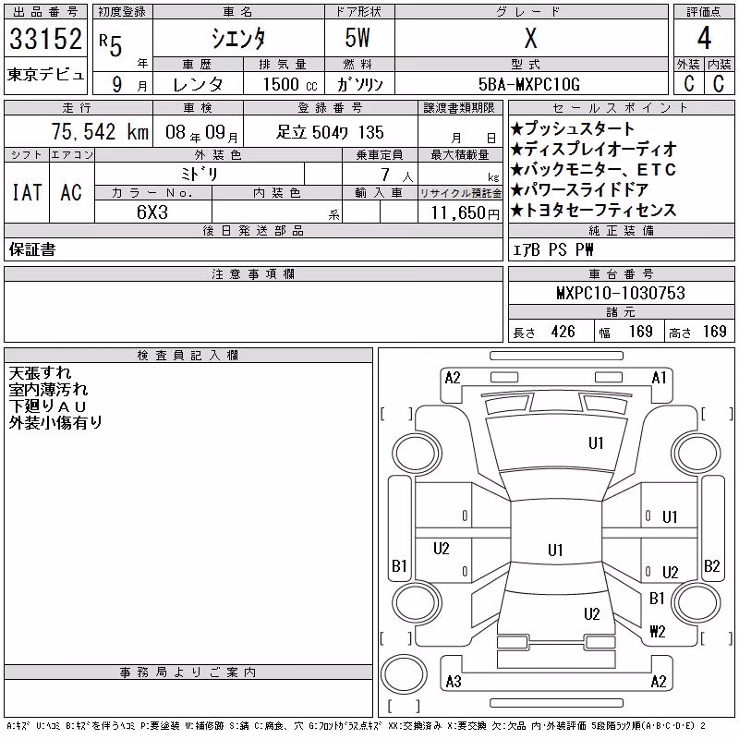The width and height of the screenshot is (739, 739).
Task: Click the A1 damage mark on diagram
Action: point(659,378)
